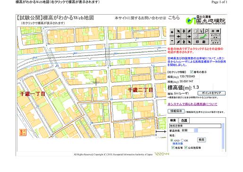Zoom in with the plus button
243x172 pixels.
pyautogui.click(x=172, y=32)
